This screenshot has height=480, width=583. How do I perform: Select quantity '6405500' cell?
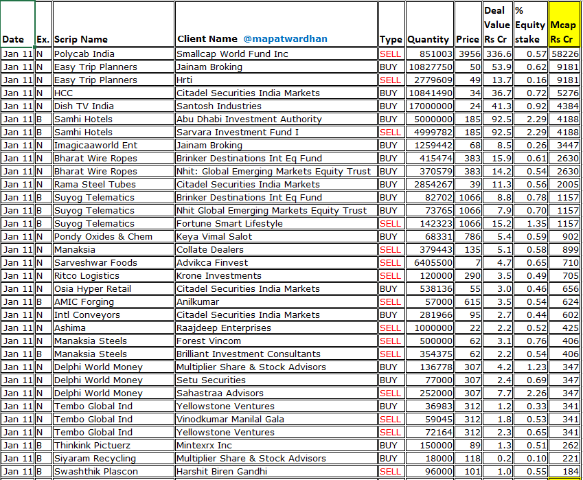pos(429,262)
